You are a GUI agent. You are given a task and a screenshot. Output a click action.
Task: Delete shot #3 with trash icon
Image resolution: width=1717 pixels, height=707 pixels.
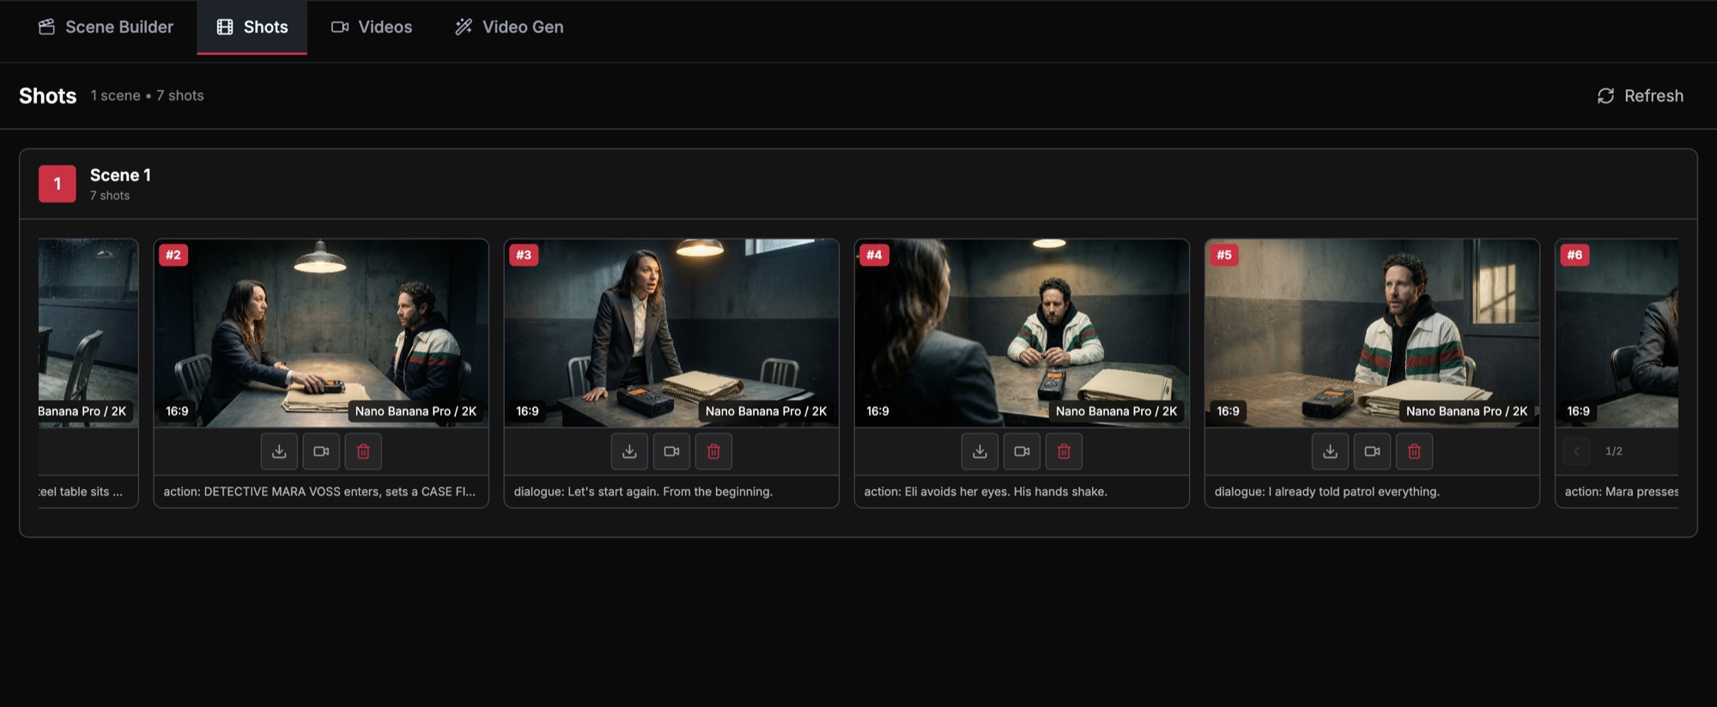tap(713, 451)
